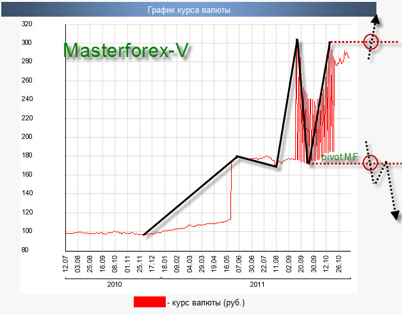This screenshot has height=315, width=402.
Task: Click the y-axis value 160
Action: (x=27, y=174)
